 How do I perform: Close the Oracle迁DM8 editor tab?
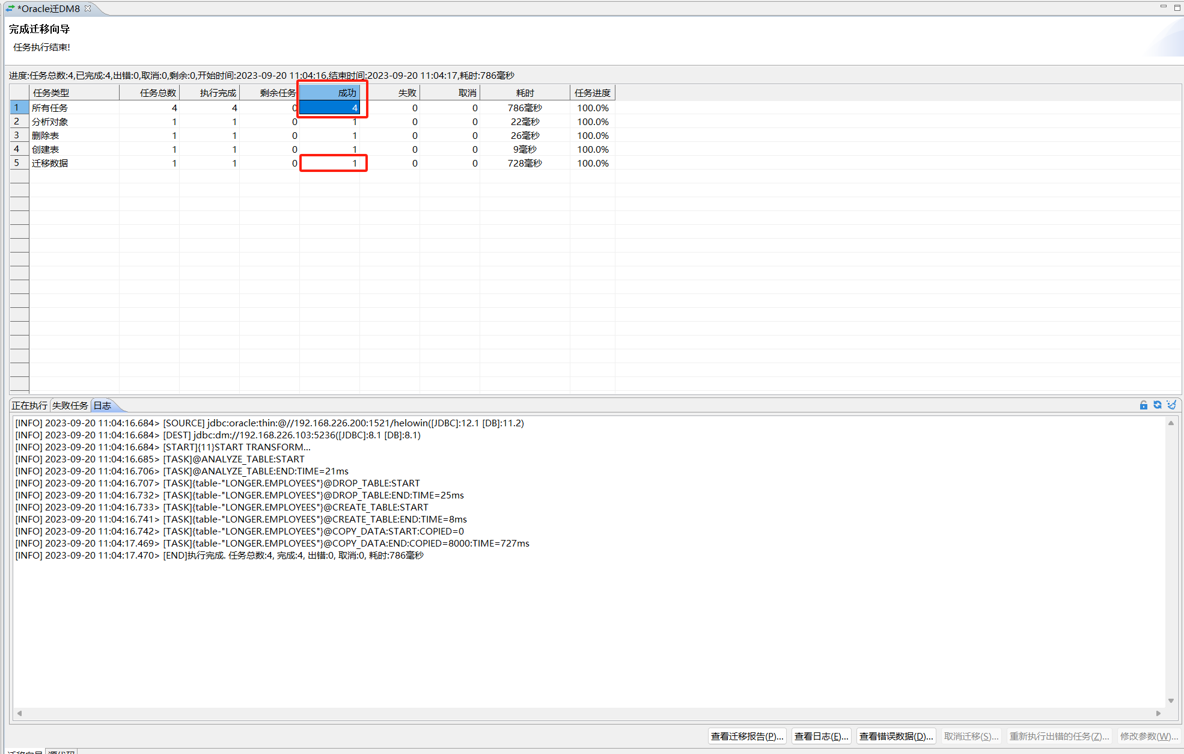(88, 8)
